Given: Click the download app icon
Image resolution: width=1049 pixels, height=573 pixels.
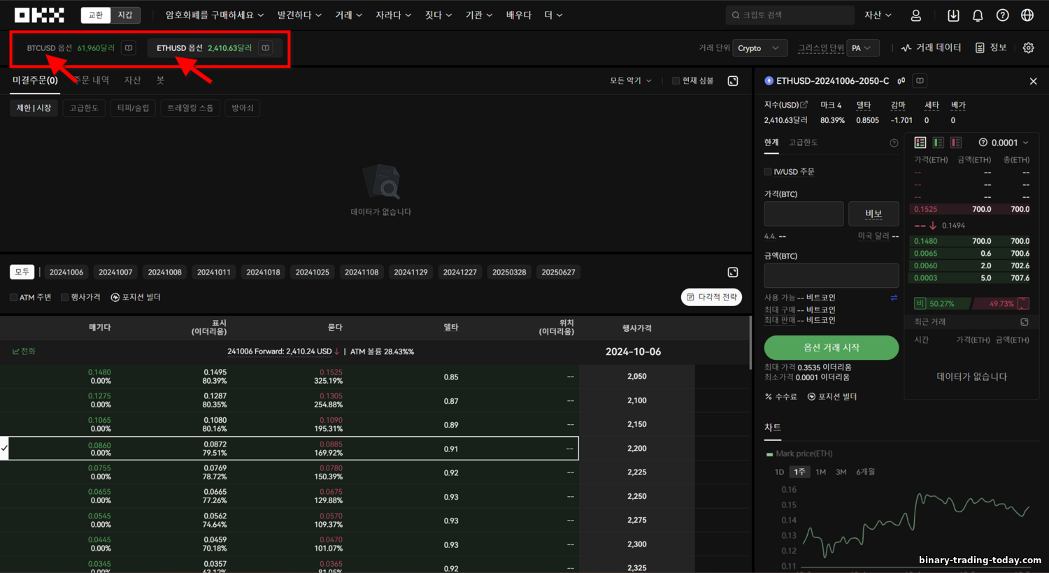Looking at the screenshot, I should click(953, 15).
